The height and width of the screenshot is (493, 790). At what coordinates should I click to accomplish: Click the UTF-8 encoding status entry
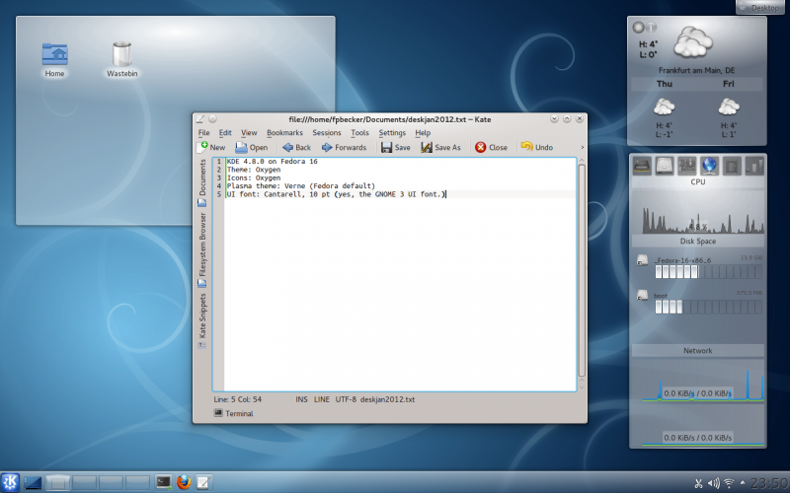click(x=346, y=399)
